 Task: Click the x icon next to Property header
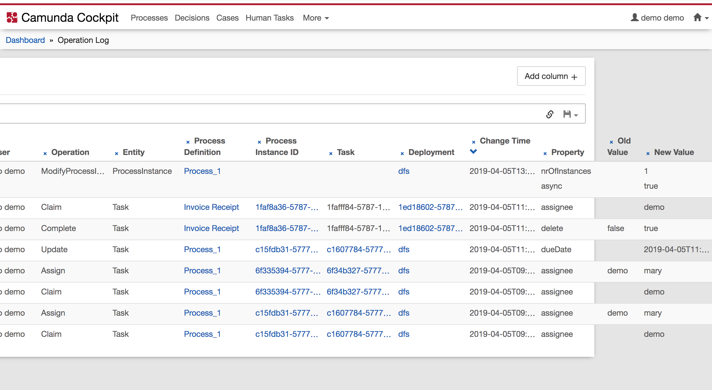click(x=545, y=154)
